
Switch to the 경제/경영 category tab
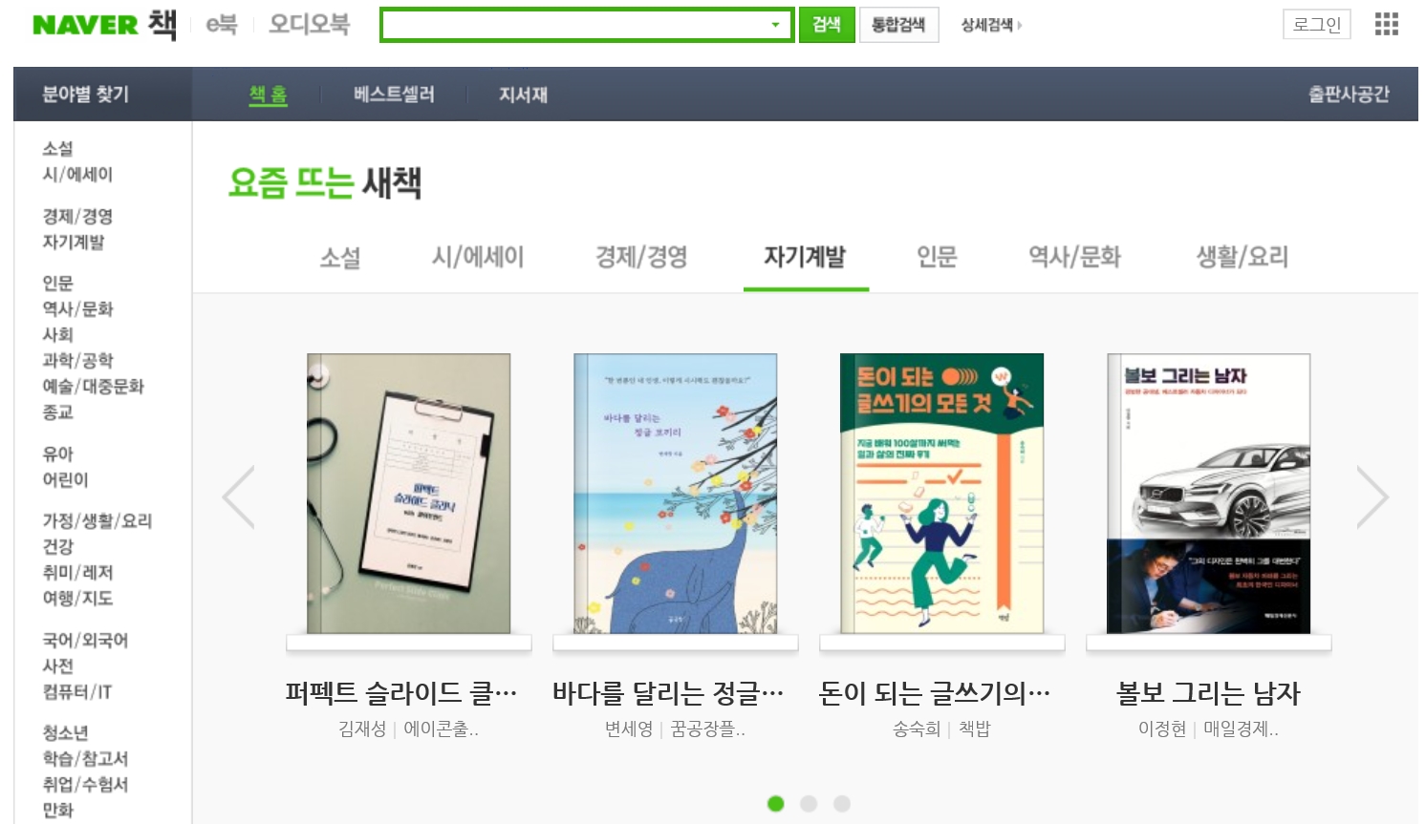(x=641, y=257)
